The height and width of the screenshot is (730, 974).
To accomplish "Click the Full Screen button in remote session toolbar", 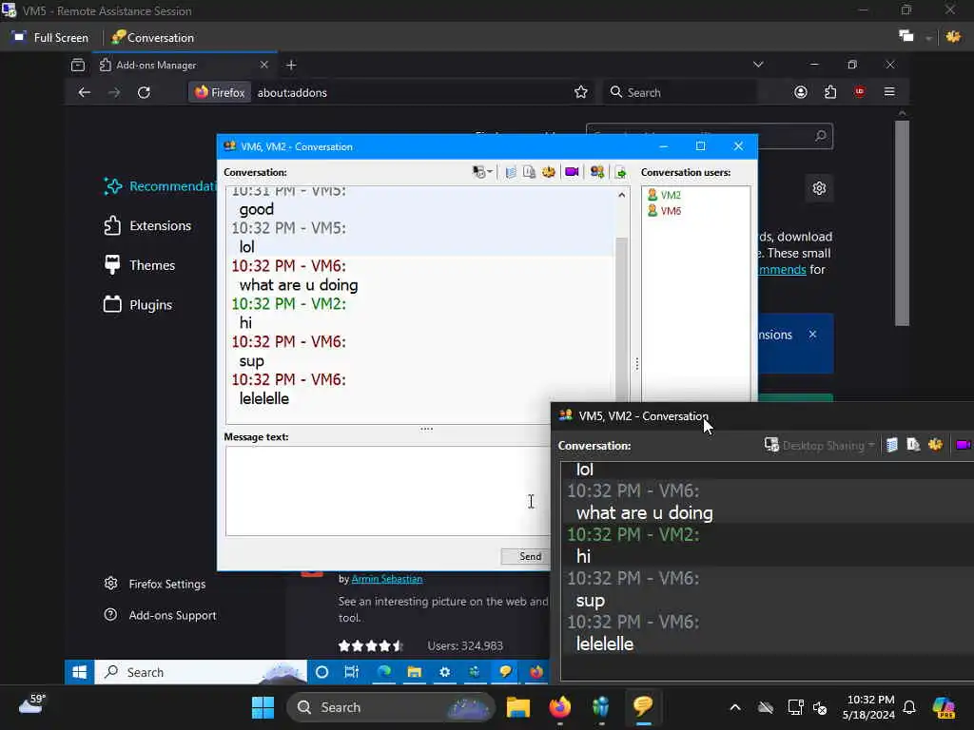I will tap(50, 37).
